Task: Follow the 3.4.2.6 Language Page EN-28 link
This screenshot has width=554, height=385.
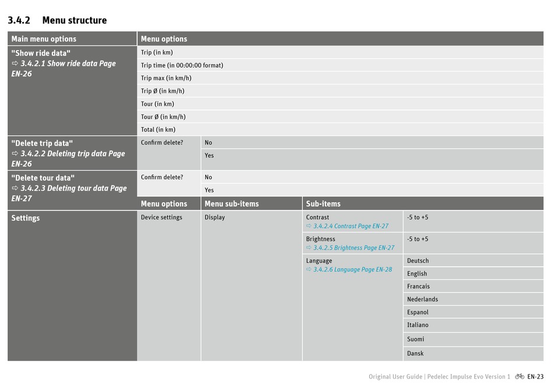Action: click(353, 269)
